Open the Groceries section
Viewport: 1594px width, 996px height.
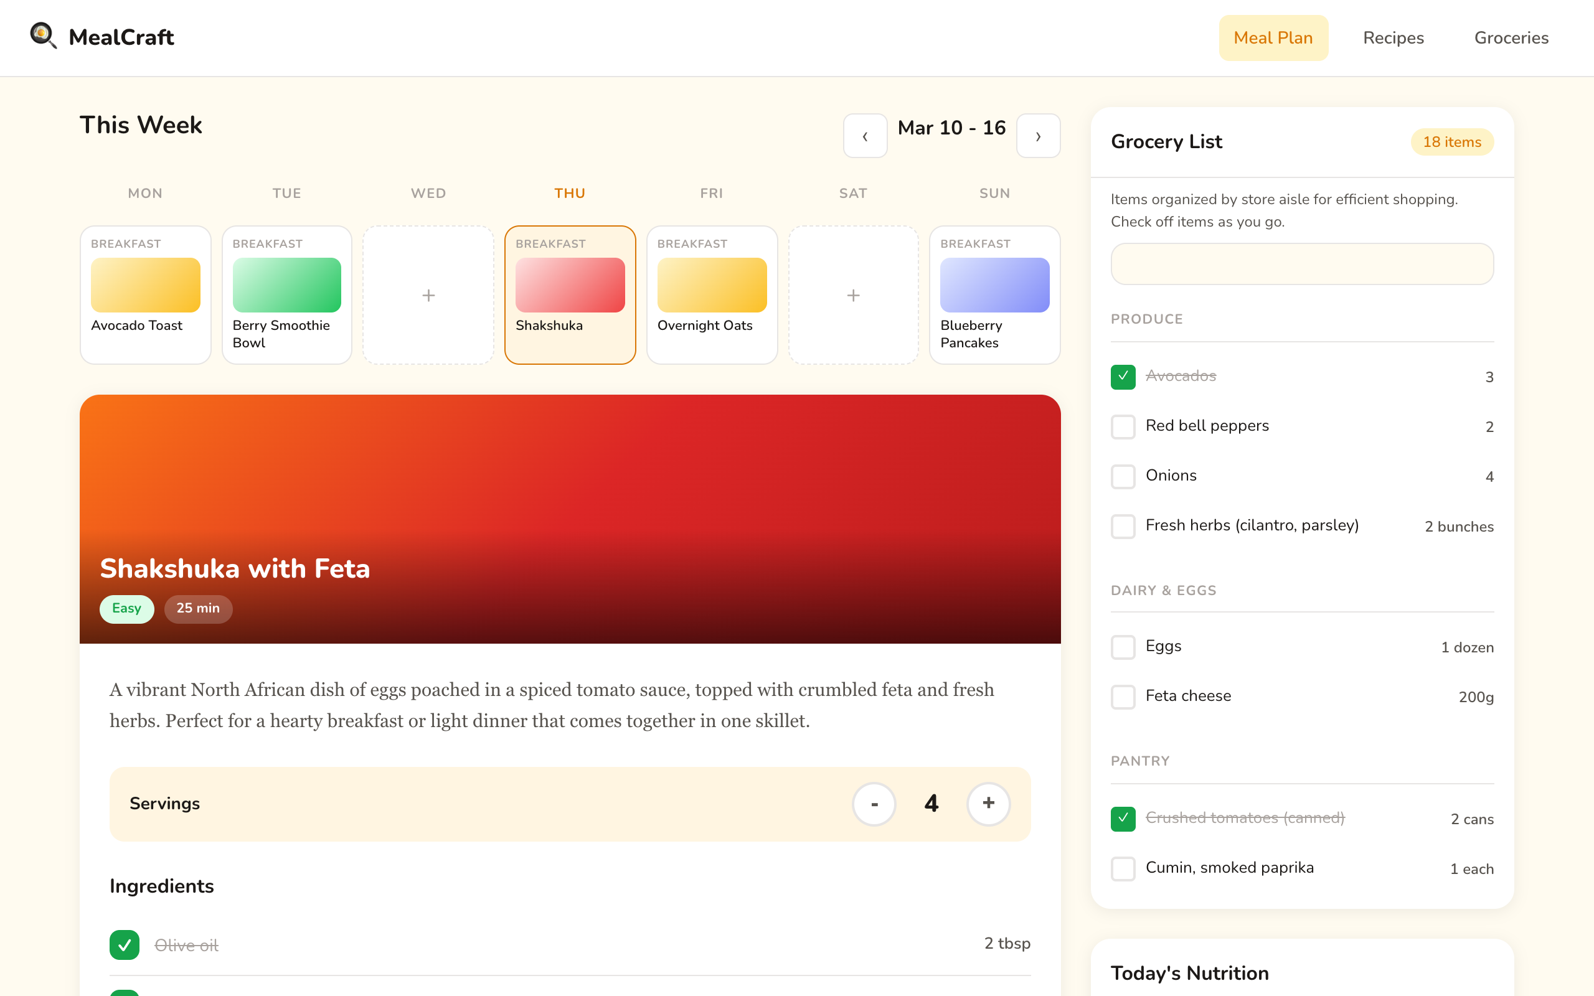(1511, 37)
